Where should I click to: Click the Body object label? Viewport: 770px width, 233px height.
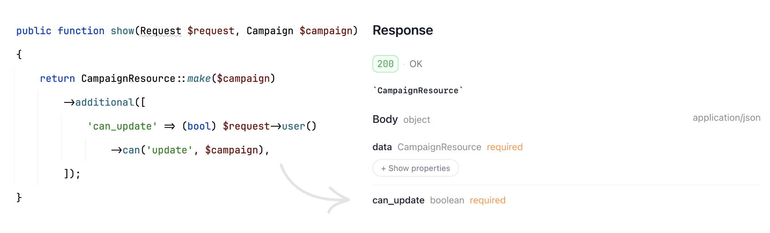(401, 119)
